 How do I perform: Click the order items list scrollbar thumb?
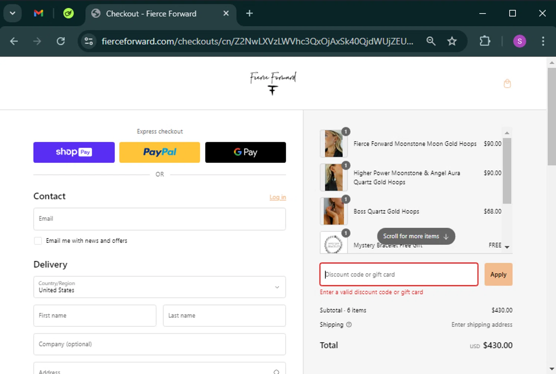[507, 171]
